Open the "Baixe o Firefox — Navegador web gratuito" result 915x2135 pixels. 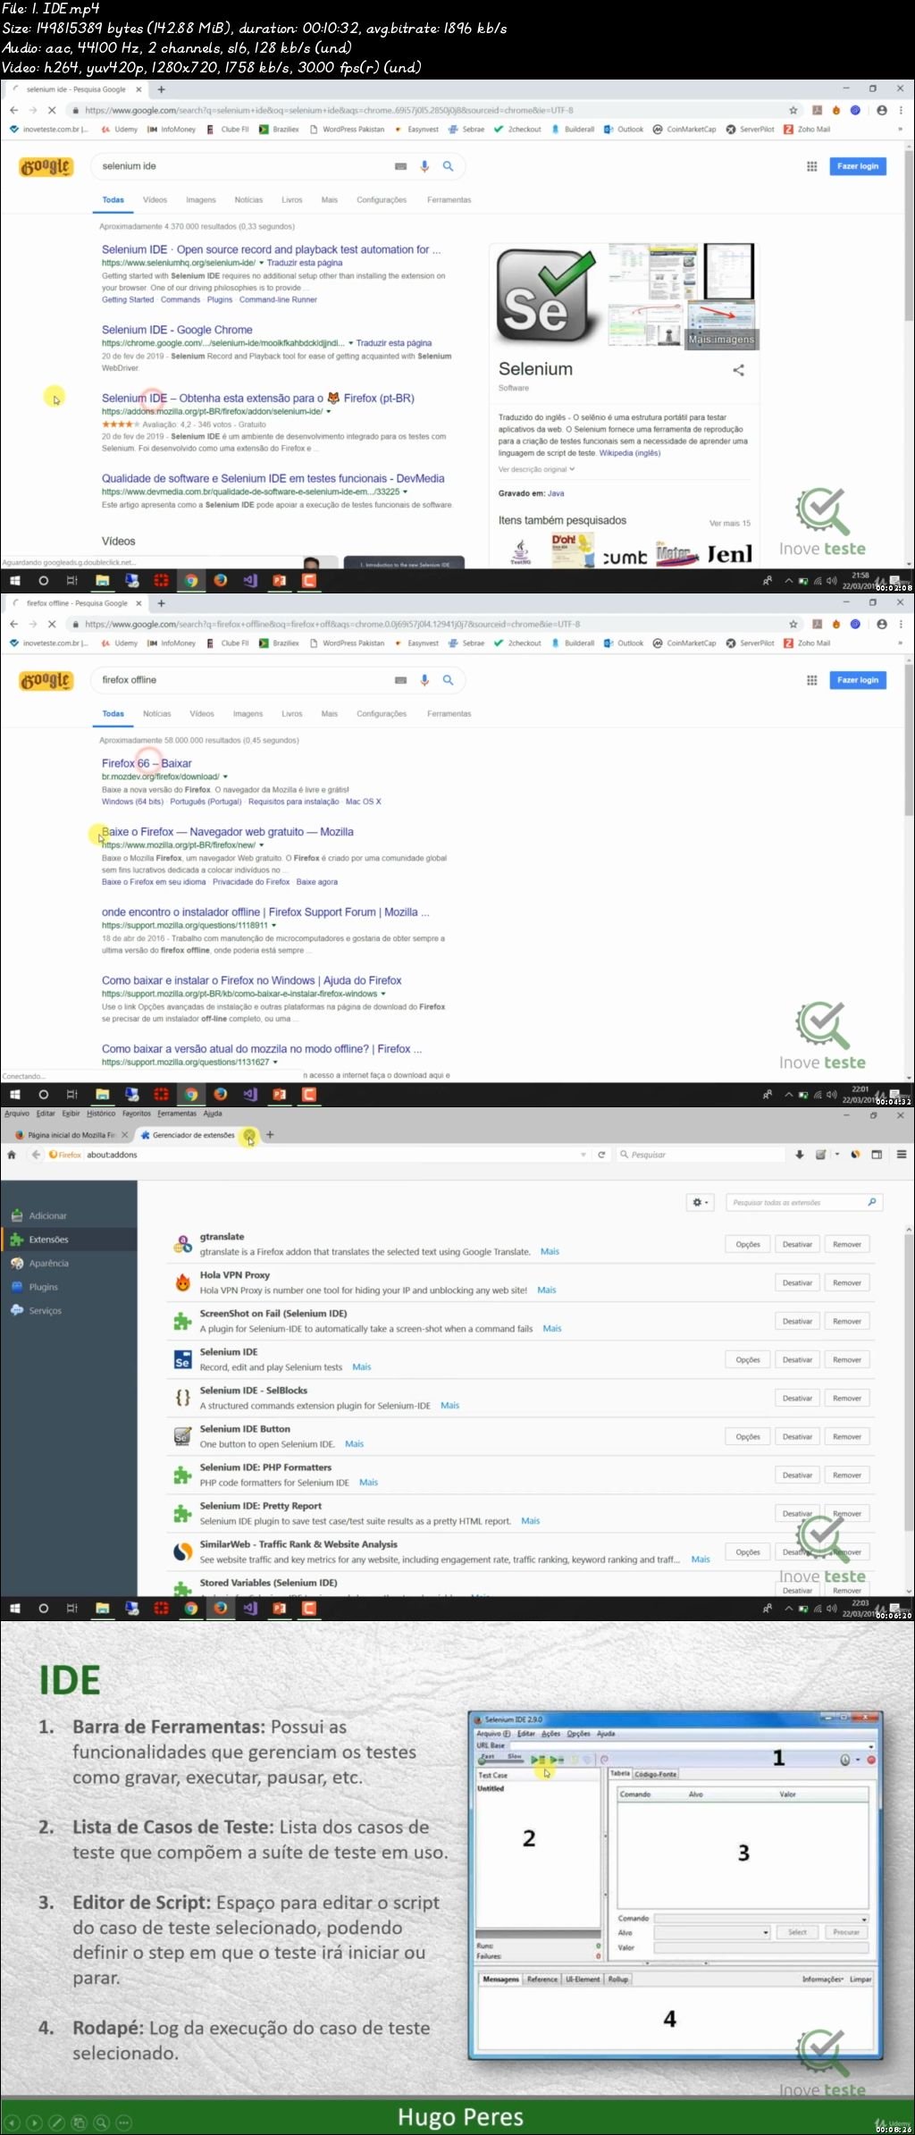coord(228,832)
